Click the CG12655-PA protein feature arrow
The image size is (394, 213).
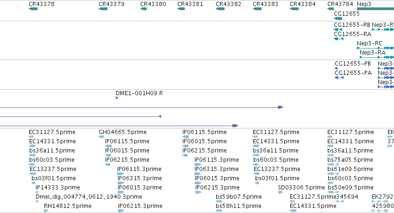339,78
